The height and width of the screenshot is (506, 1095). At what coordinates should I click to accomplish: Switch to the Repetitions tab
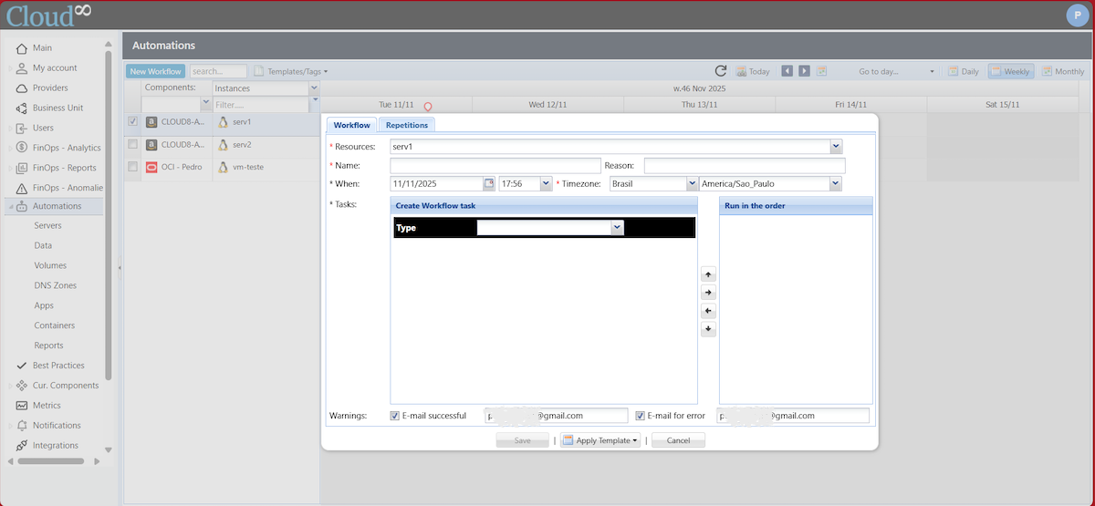[406, 125]
